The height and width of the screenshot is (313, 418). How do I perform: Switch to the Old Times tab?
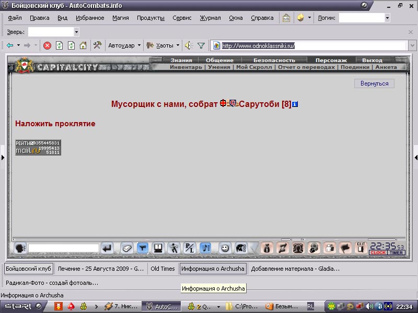click(162, 269)
